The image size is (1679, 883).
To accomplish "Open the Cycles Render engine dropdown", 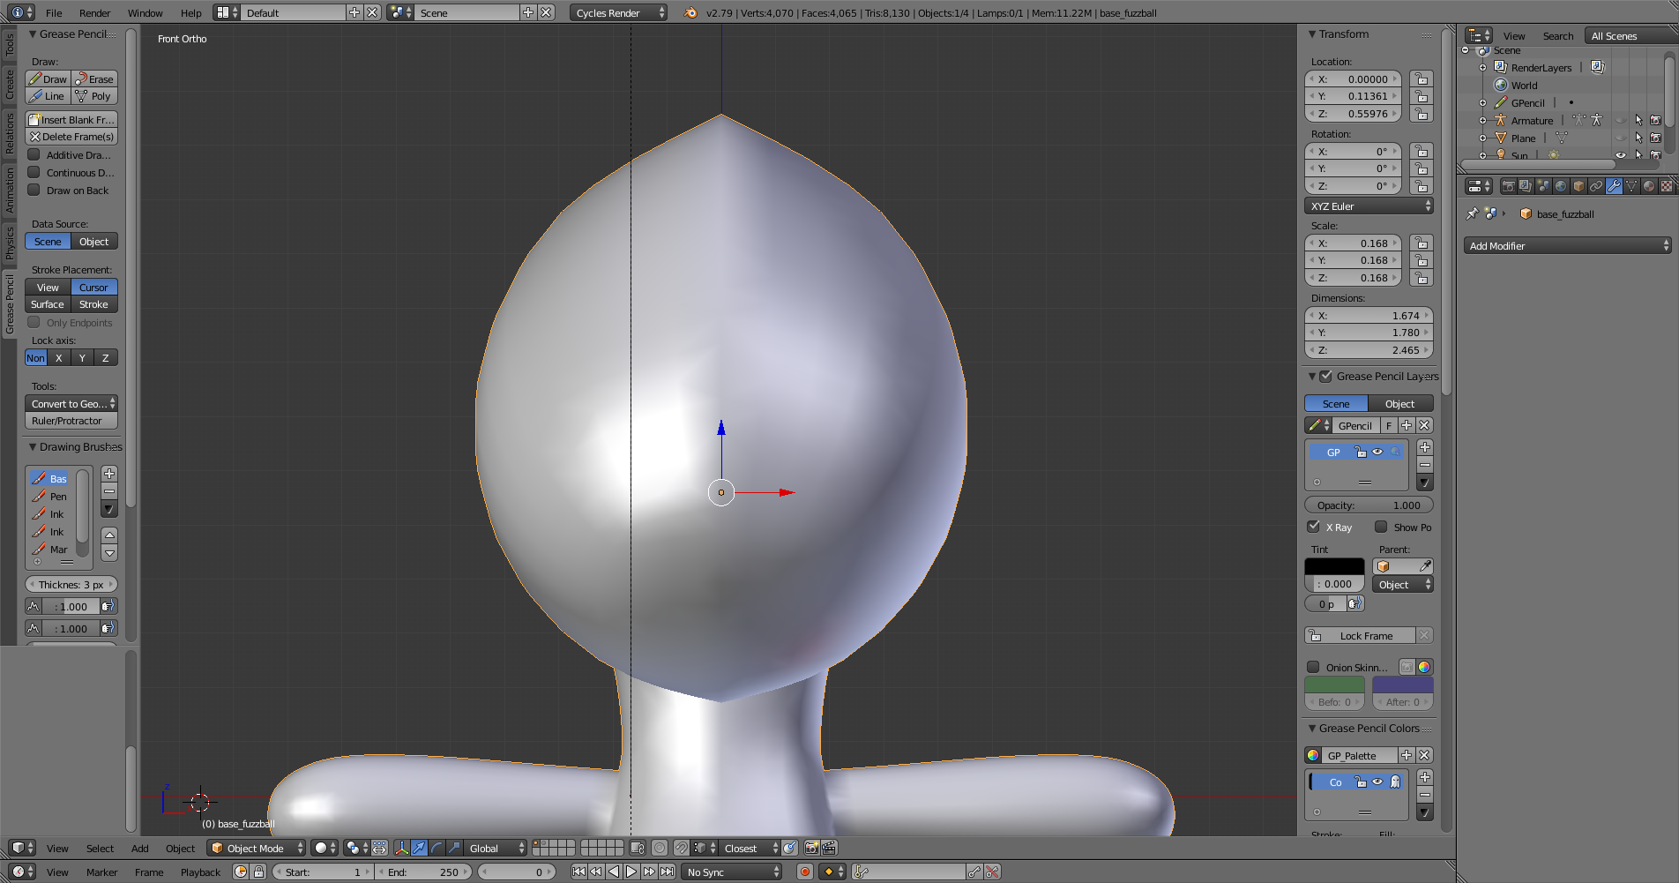I will click(618, 12).
